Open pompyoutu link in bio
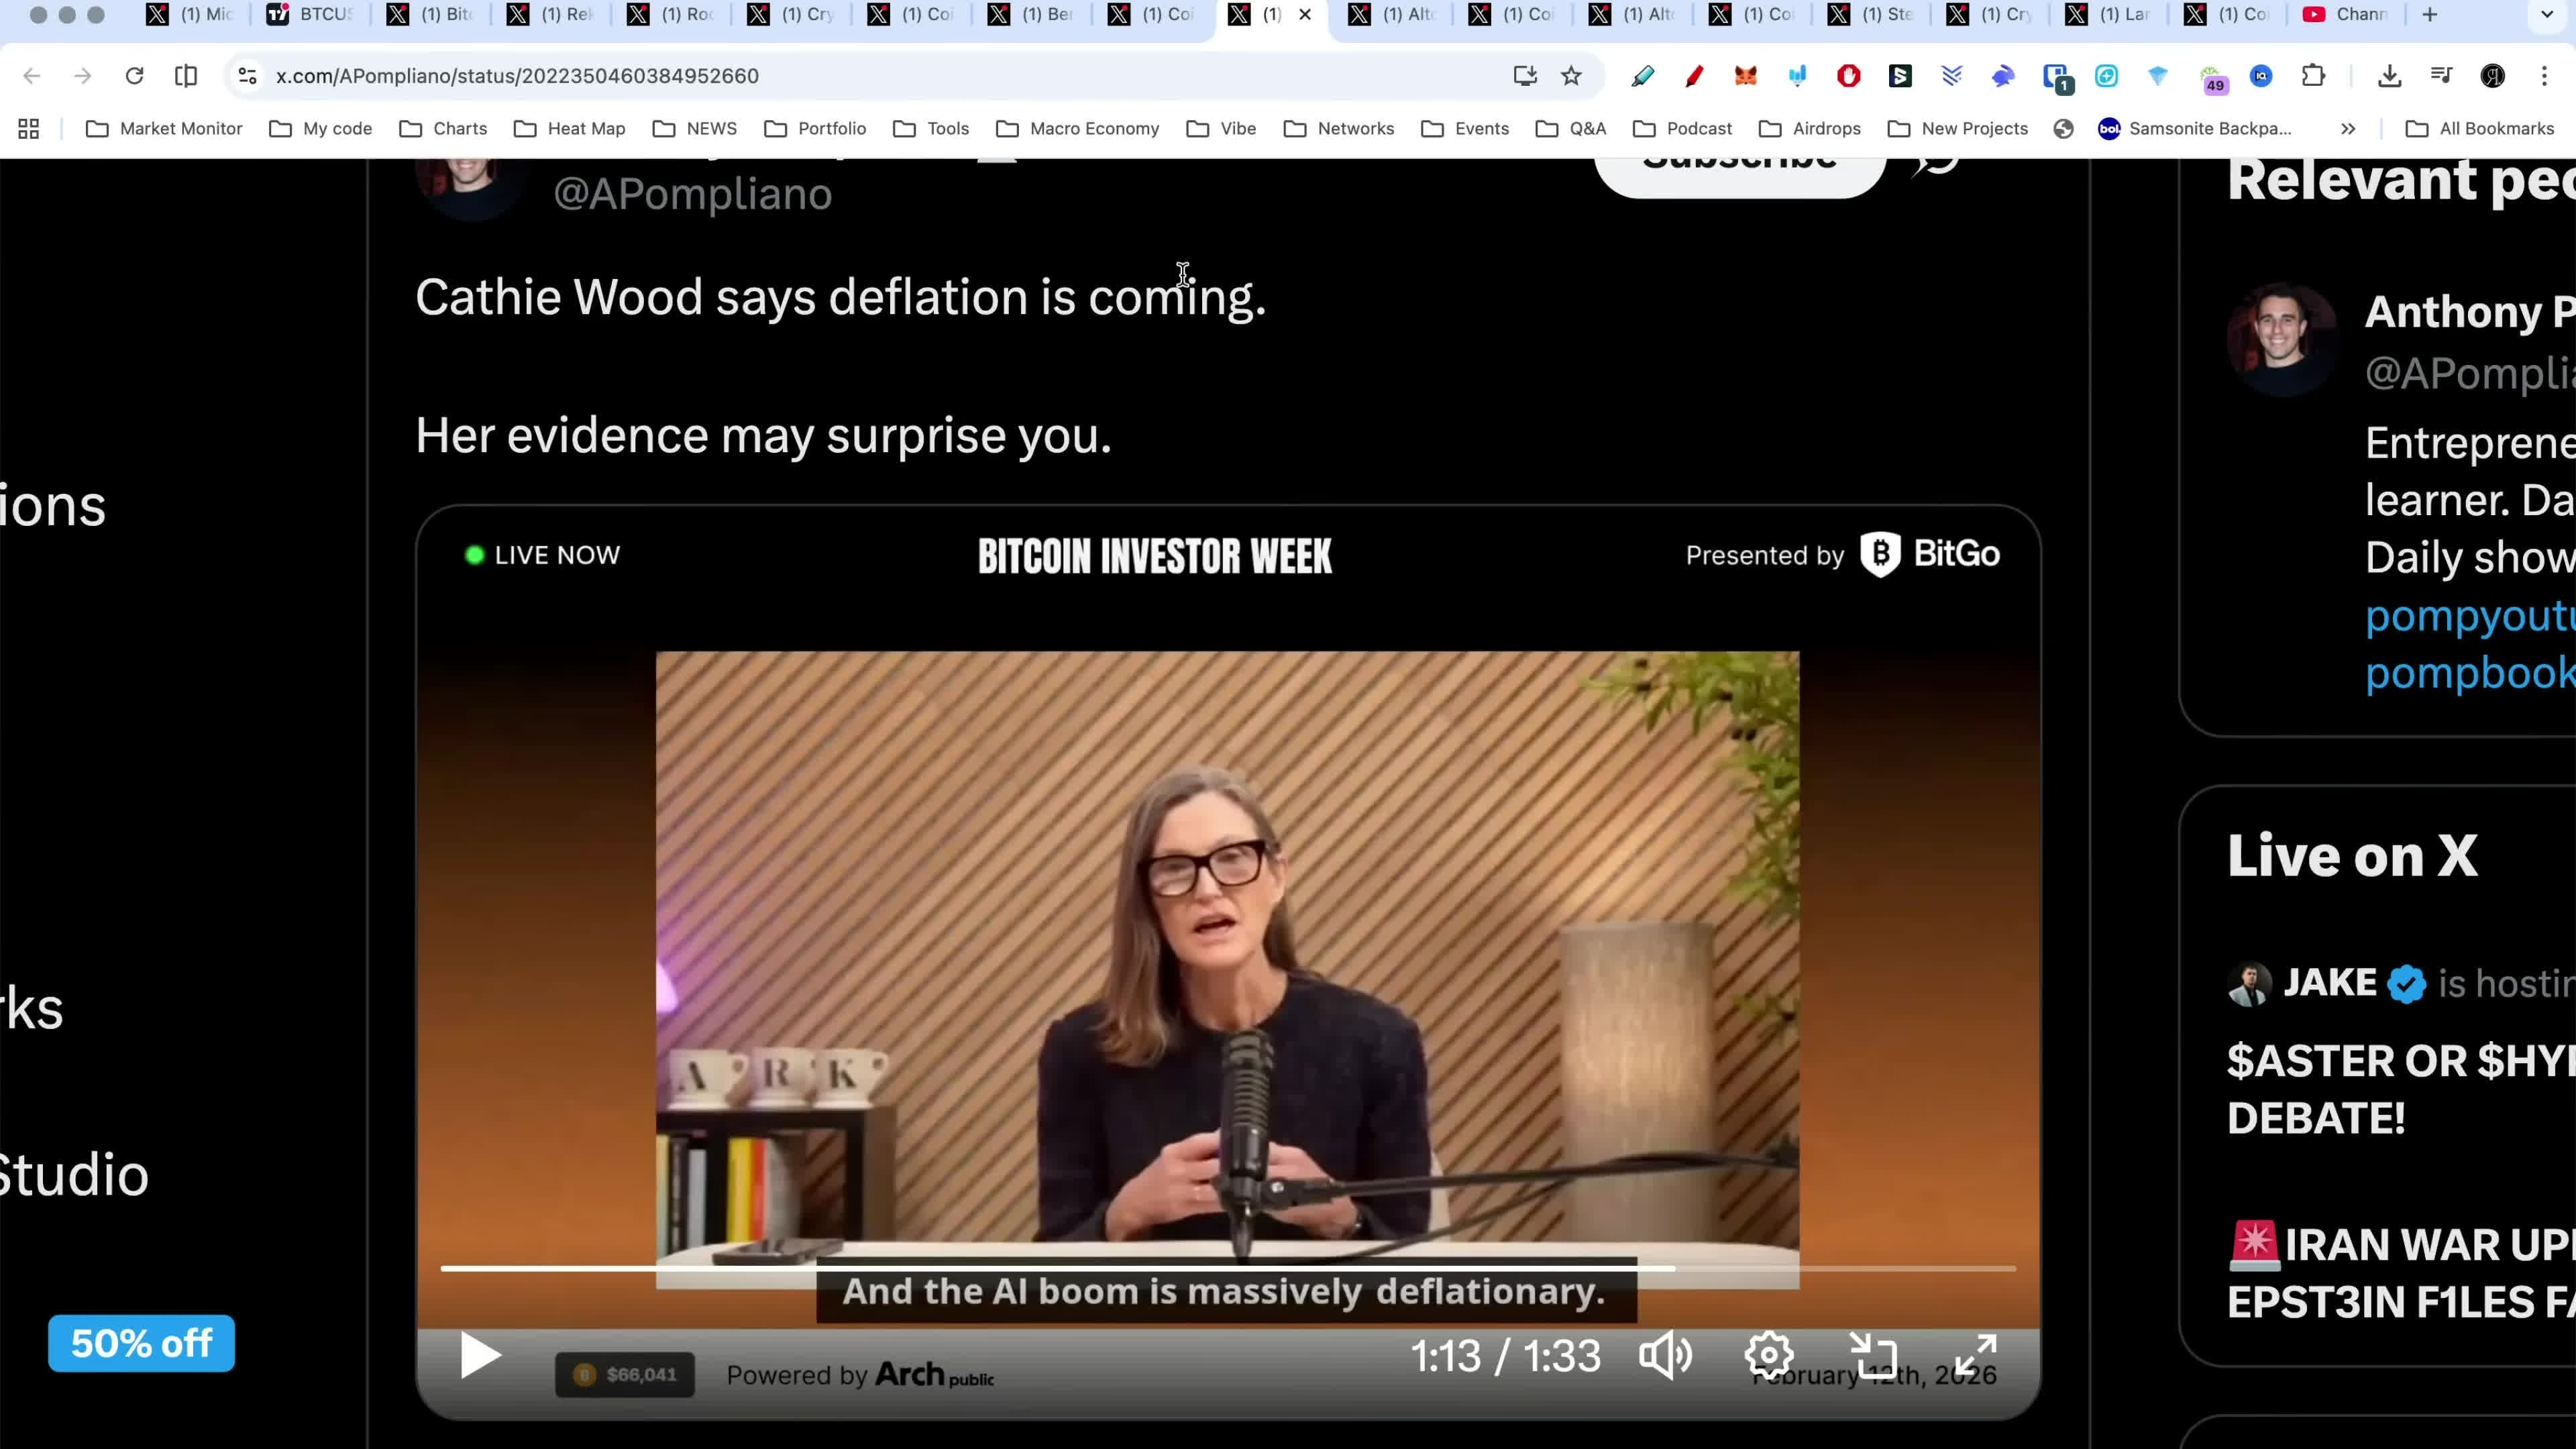 [x=2470, y=615]
